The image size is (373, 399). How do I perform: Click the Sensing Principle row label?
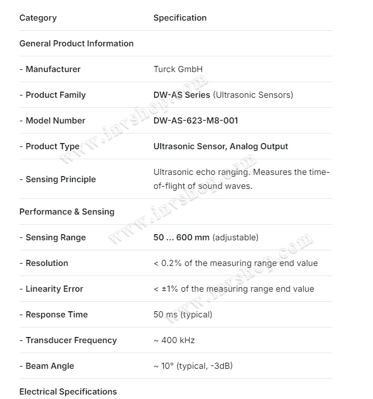(58, 179)
